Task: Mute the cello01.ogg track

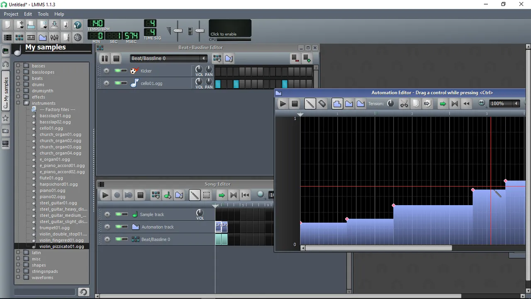Action: pos(118,83)
